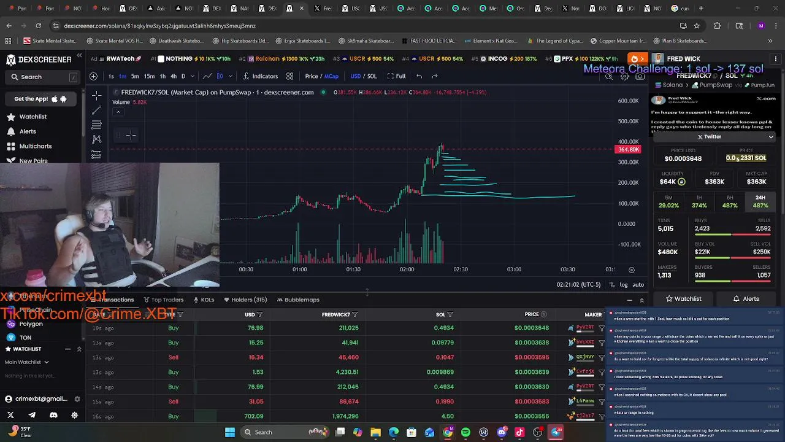This screenshot has width=785, height=442.
Task: Click the buy vol versus sell vol bar
Action: coord(732,258)
